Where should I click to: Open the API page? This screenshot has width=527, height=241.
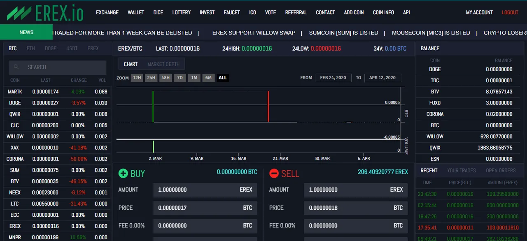click(x=406, y=12)
